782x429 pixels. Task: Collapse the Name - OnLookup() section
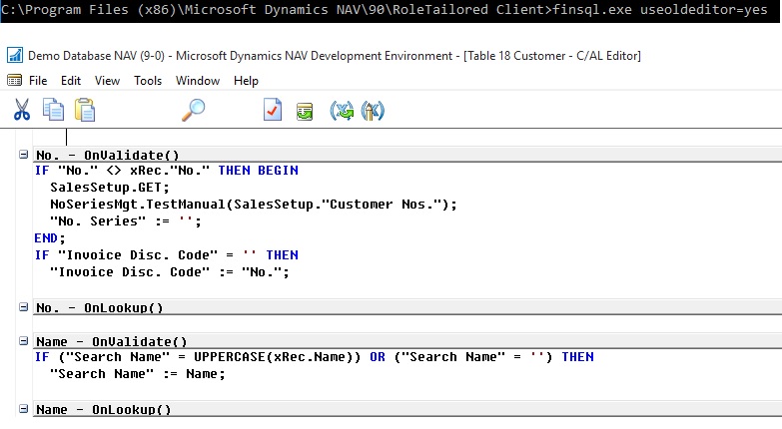pos(23,409)
